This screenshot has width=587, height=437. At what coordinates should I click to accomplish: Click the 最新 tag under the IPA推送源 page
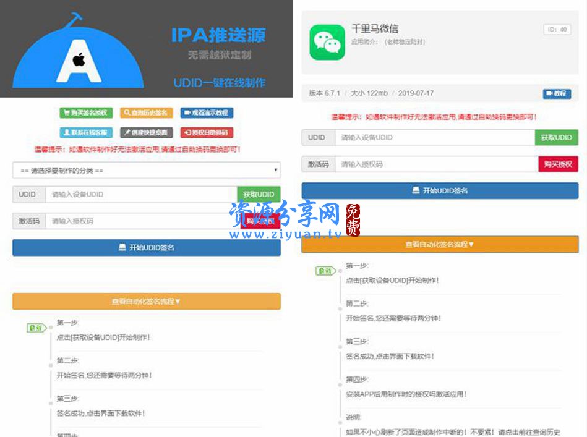coord(36,328)
